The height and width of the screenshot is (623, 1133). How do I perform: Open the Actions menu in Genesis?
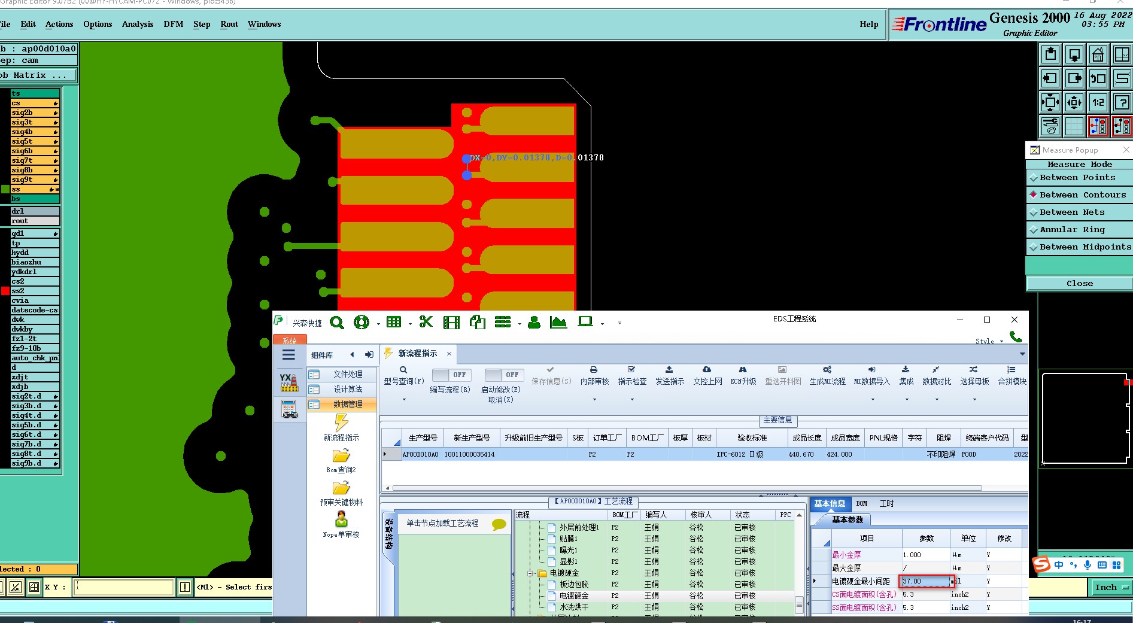pos(59,25)
